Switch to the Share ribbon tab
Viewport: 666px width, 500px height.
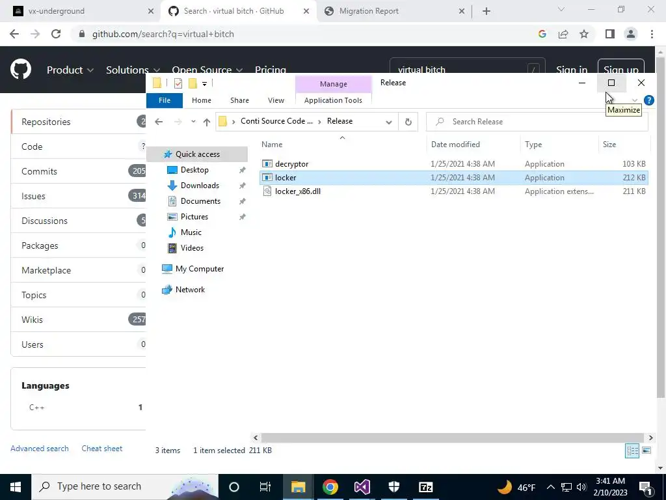[239, 100]
